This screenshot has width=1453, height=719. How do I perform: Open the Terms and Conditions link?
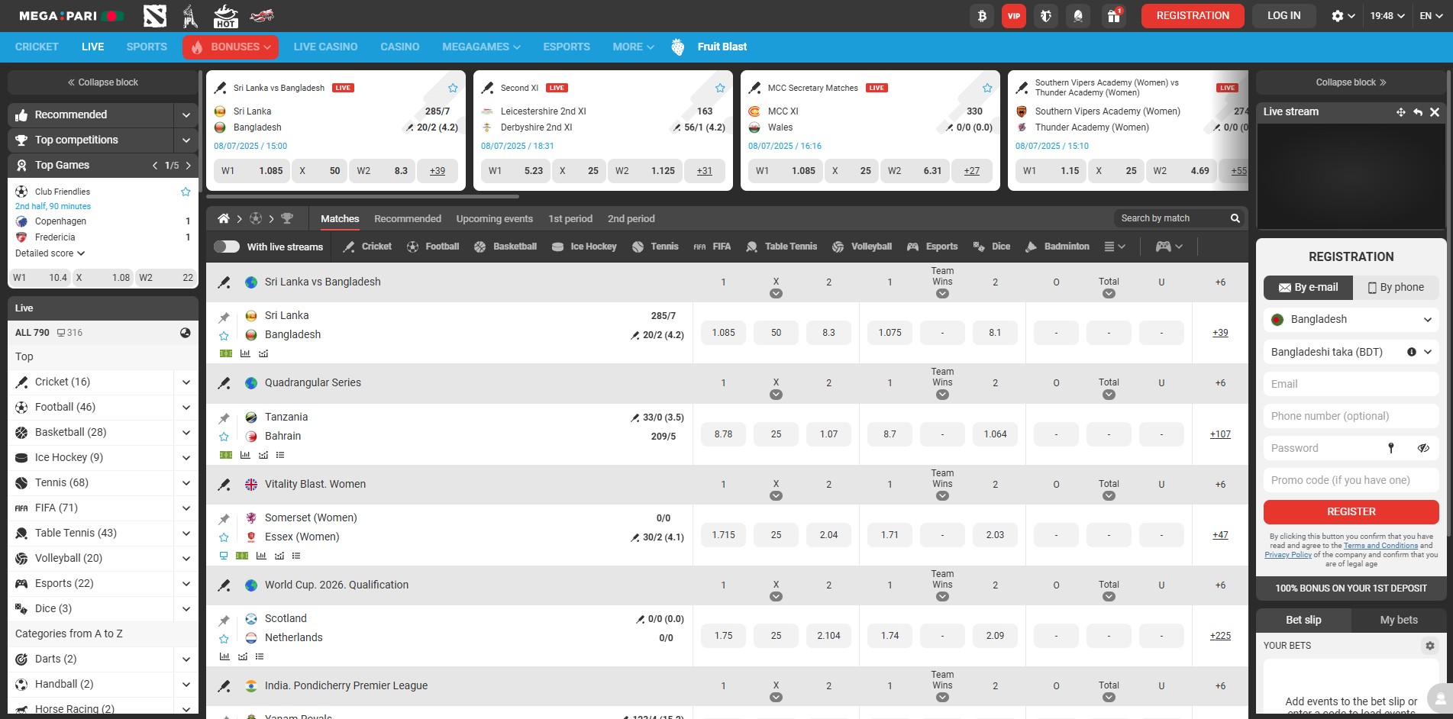tap(1380, 545)
